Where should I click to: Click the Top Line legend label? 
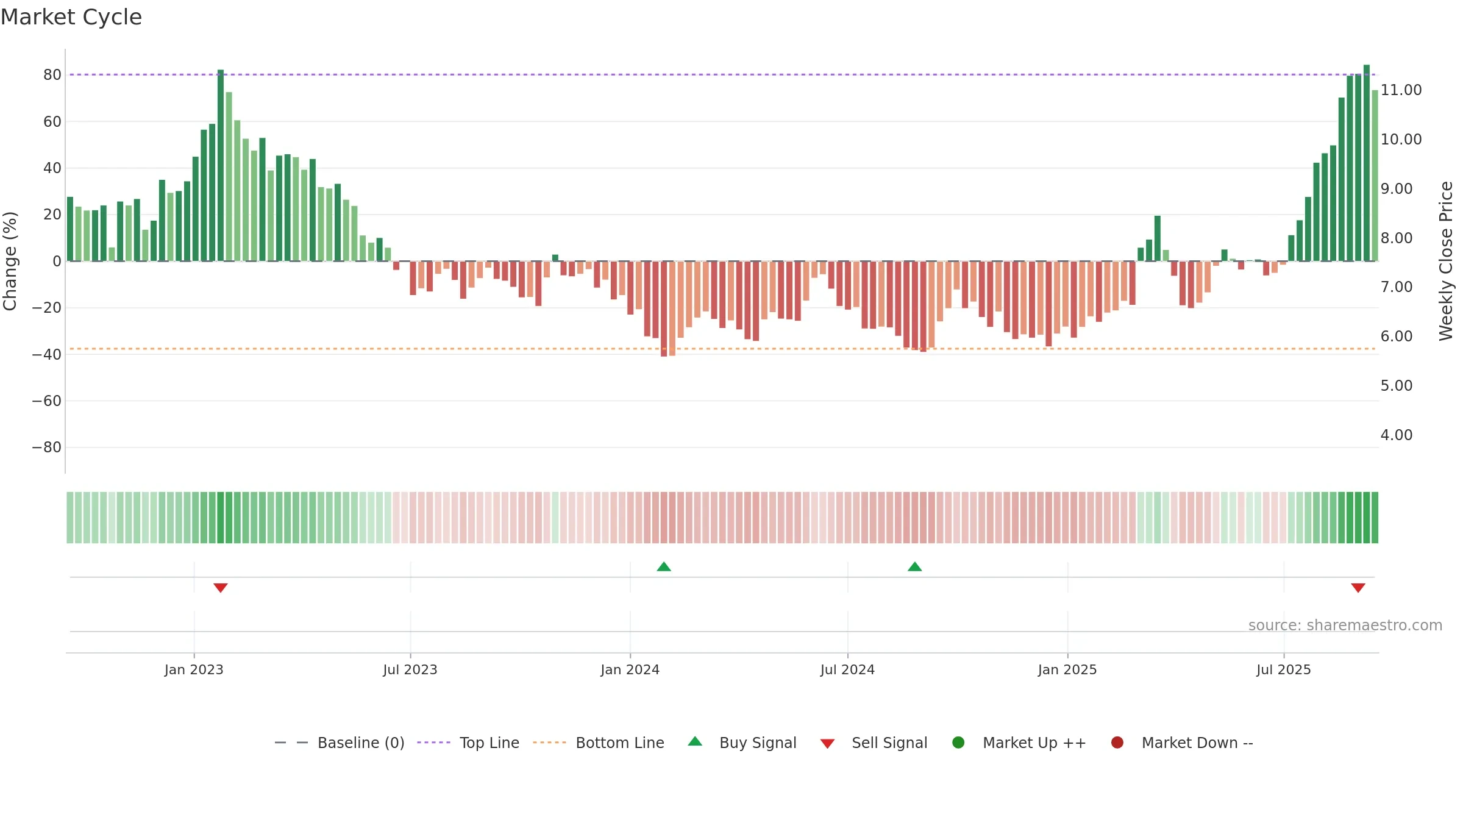click(x=489, y=743)
